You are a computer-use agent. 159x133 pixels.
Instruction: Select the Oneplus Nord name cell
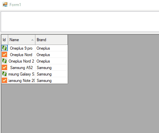pos(21,54)
